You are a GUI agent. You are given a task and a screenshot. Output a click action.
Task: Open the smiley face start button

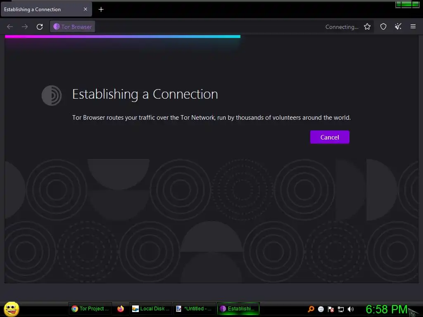pos(11,309)
